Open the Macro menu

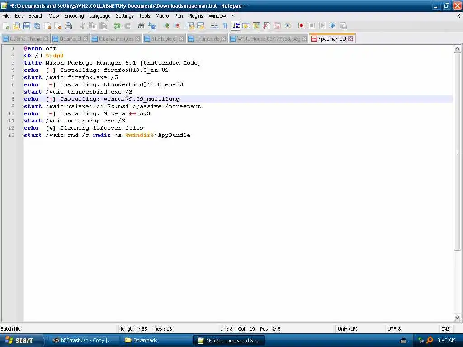(x=162, y=16)
